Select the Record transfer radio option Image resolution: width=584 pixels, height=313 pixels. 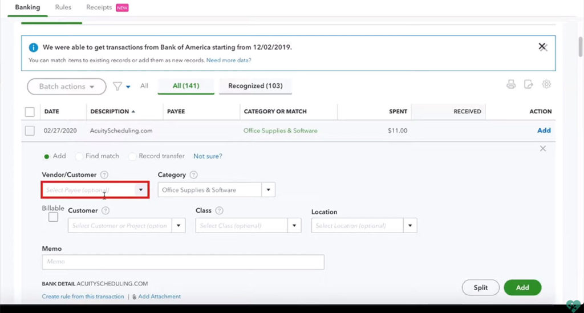pos(133,156)
